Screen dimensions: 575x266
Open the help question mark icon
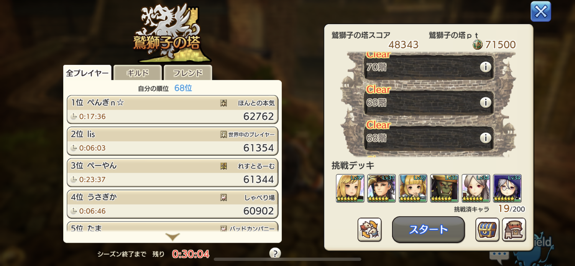[275, 253]
